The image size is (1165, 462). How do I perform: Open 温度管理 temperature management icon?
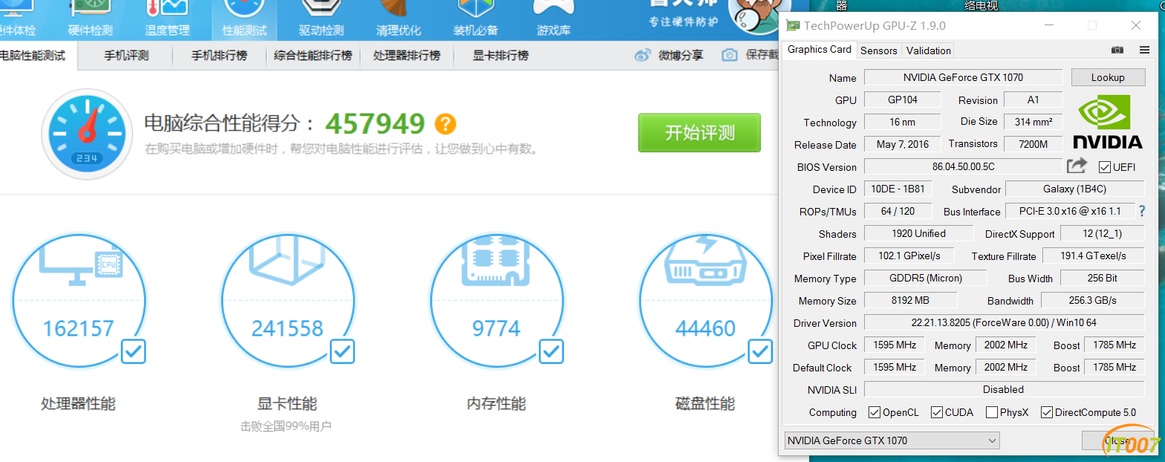coord(167,19)
